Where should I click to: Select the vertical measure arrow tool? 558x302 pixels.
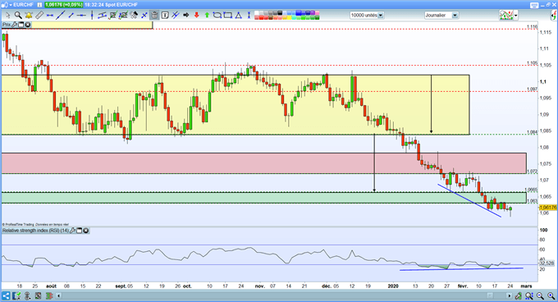pyautogui.click(x=249, y=16)
